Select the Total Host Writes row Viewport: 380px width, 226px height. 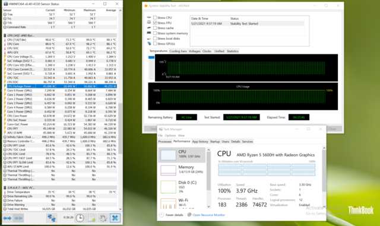pos(60,209)
